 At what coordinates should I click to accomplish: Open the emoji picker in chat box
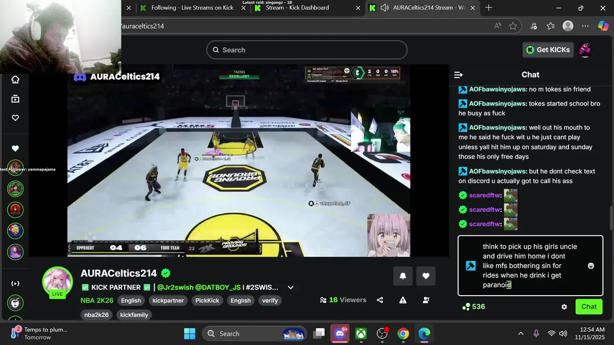click(591, 265)
